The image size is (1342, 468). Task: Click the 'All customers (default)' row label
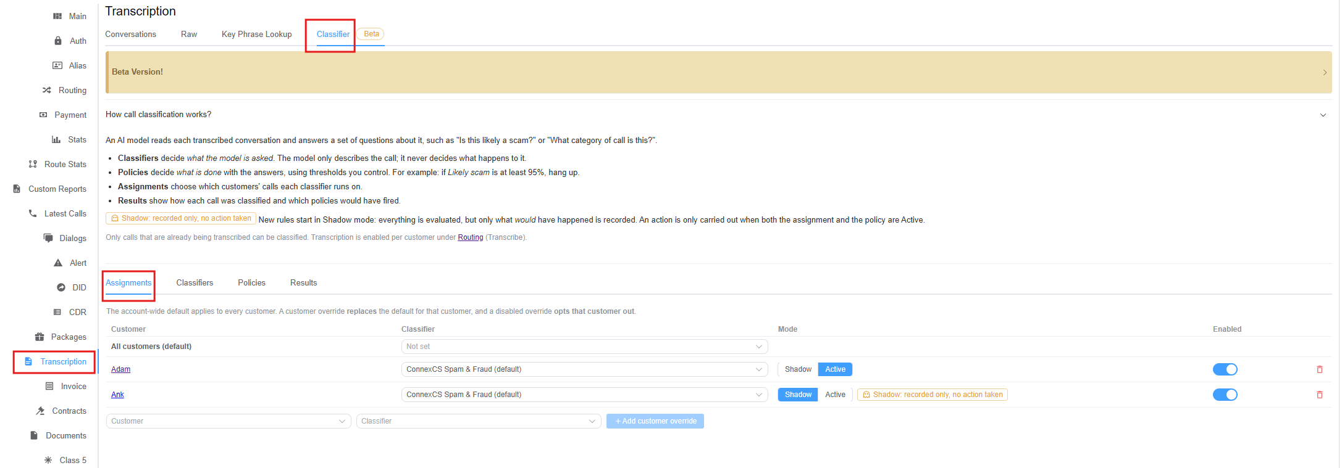point(151,347)
